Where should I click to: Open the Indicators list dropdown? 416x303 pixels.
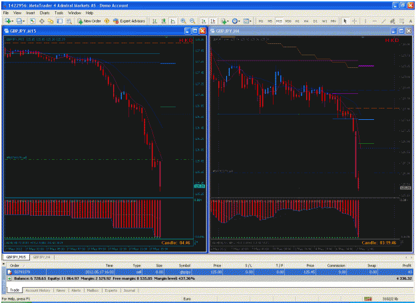tap(224, 21)
